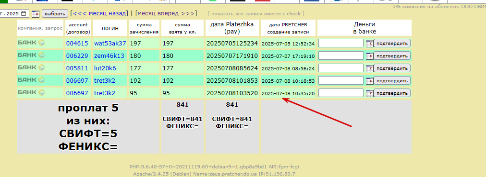Click the БАНК globe icon in the 95 sum row

pyautogui.click(x=41, y=92)
